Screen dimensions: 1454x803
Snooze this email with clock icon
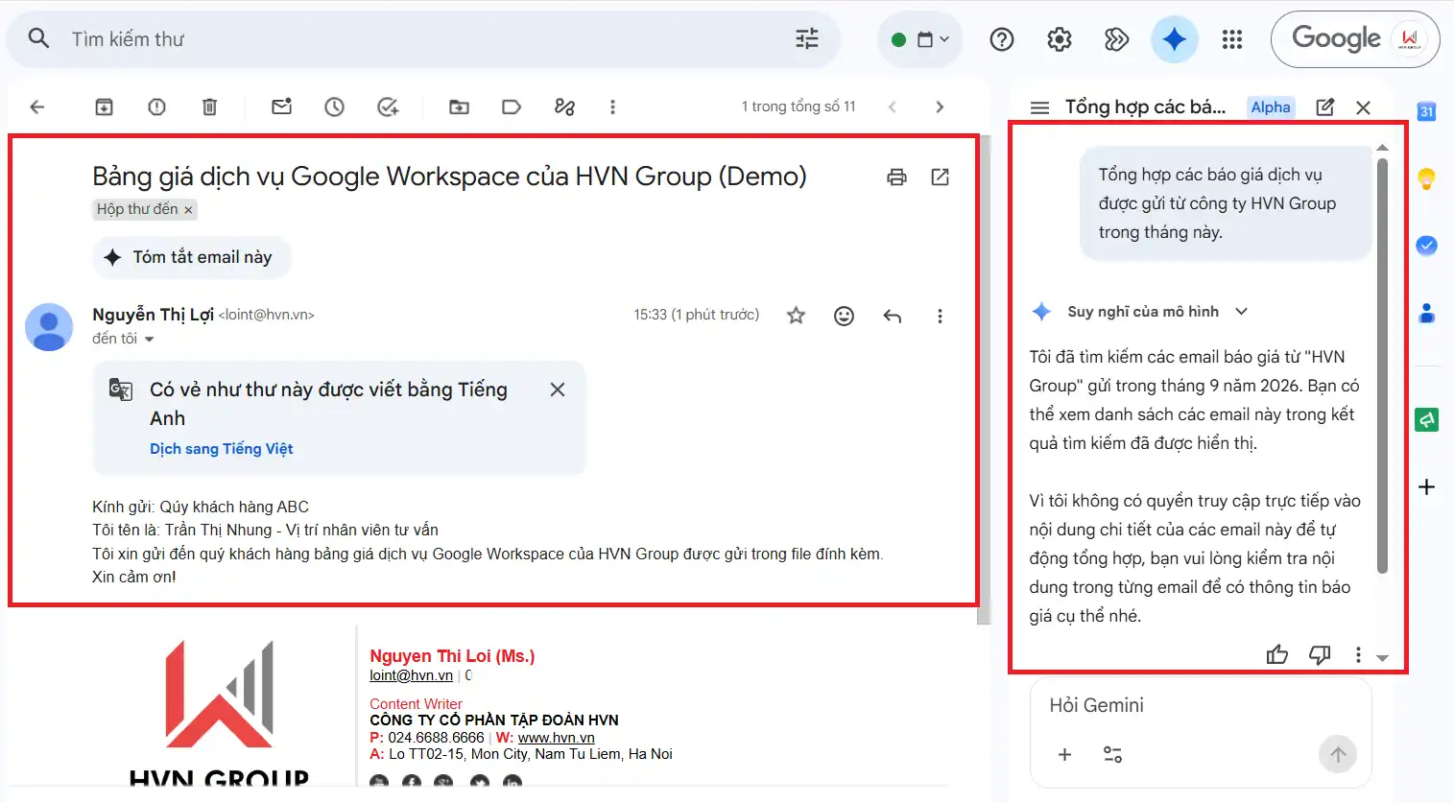334,106
